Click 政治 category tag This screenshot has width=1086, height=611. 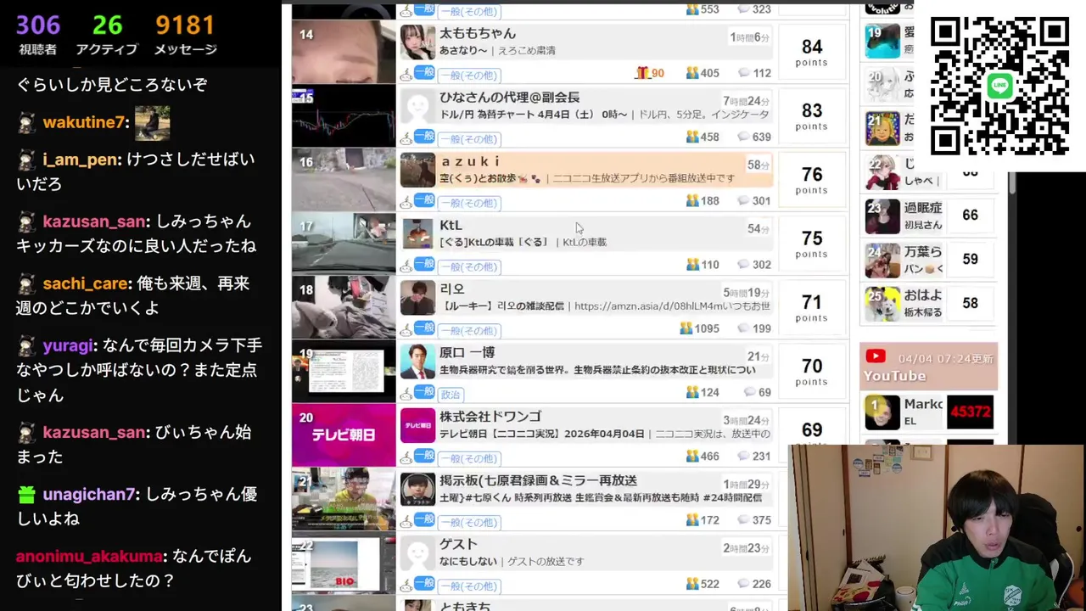pos(451,395)
